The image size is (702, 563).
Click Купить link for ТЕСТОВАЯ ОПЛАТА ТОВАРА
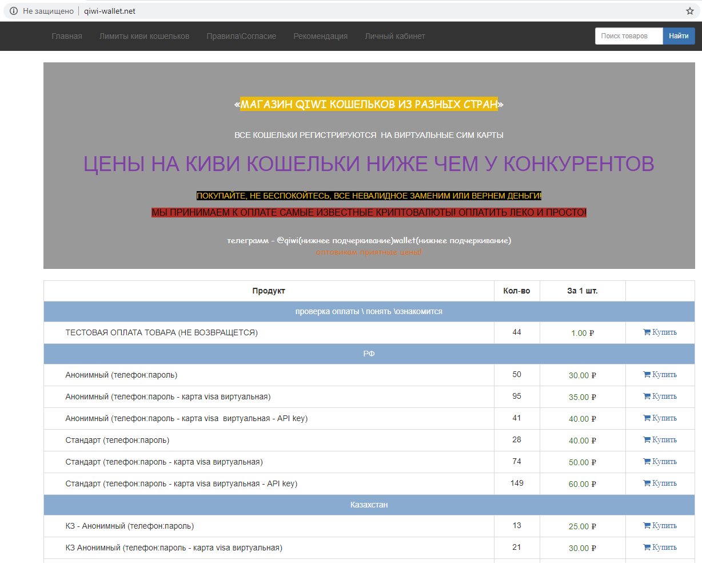[x=664, y=332]
